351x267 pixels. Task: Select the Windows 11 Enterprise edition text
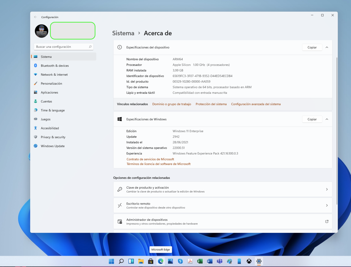tap(188, 131)
